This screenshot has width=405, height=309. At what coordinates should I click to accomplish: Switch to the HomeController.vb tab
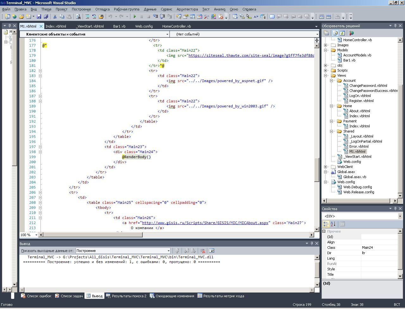(x=177, y=26)
